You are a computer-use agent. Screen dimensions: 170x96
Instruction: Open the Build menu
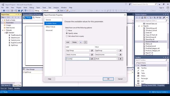pos(25,8)
